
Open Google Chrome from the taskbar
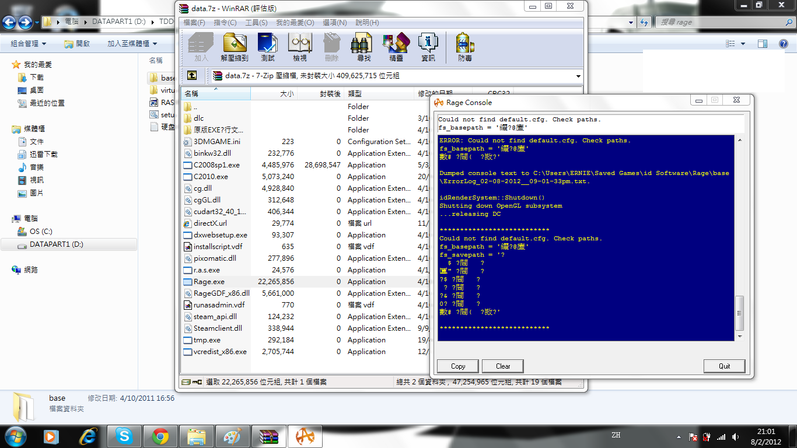[160, 435]
